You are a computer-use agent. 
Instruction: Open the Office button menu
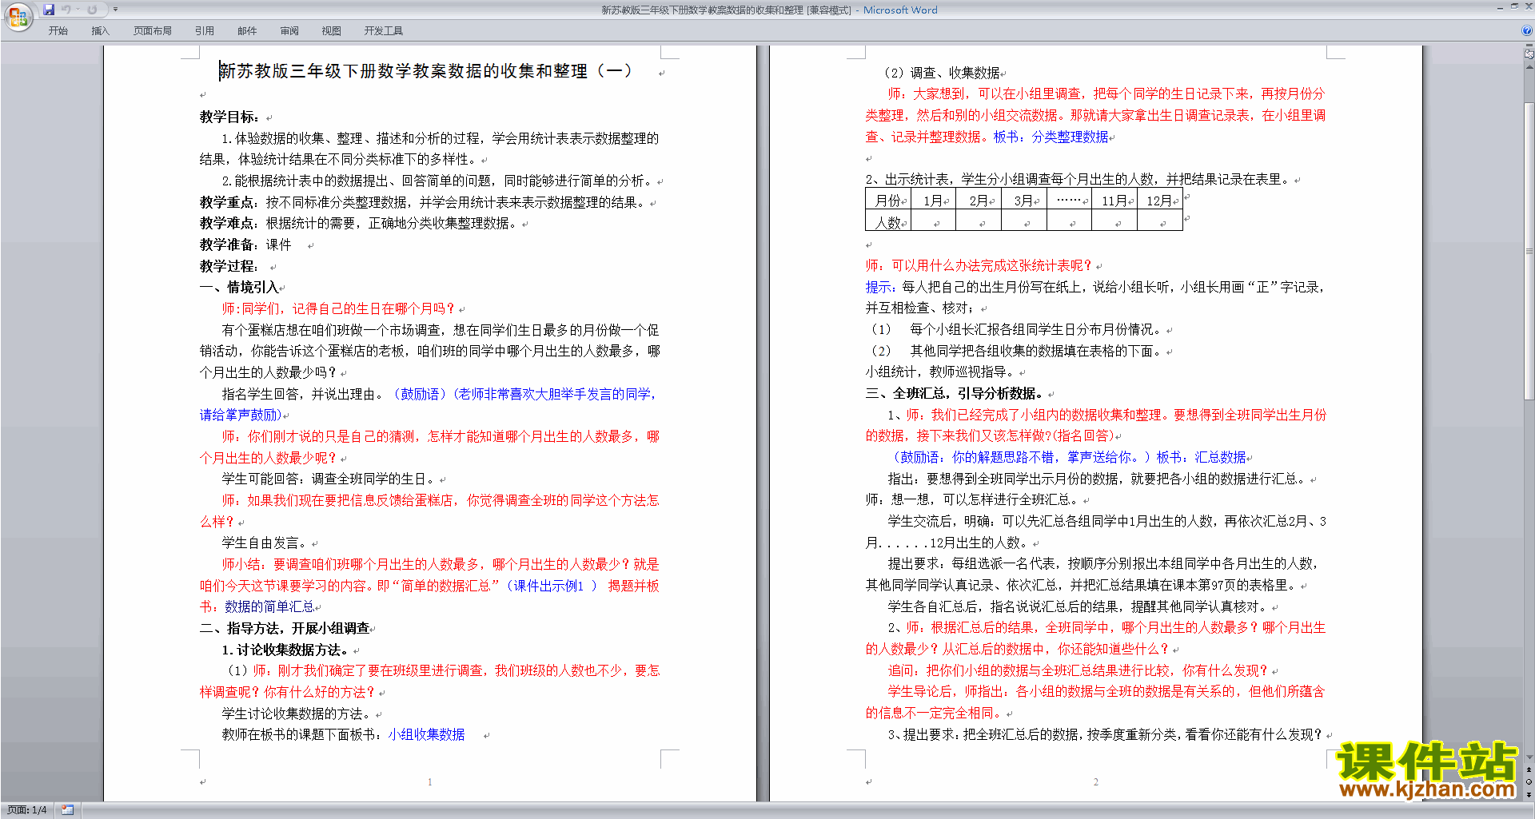coord(18,17)
